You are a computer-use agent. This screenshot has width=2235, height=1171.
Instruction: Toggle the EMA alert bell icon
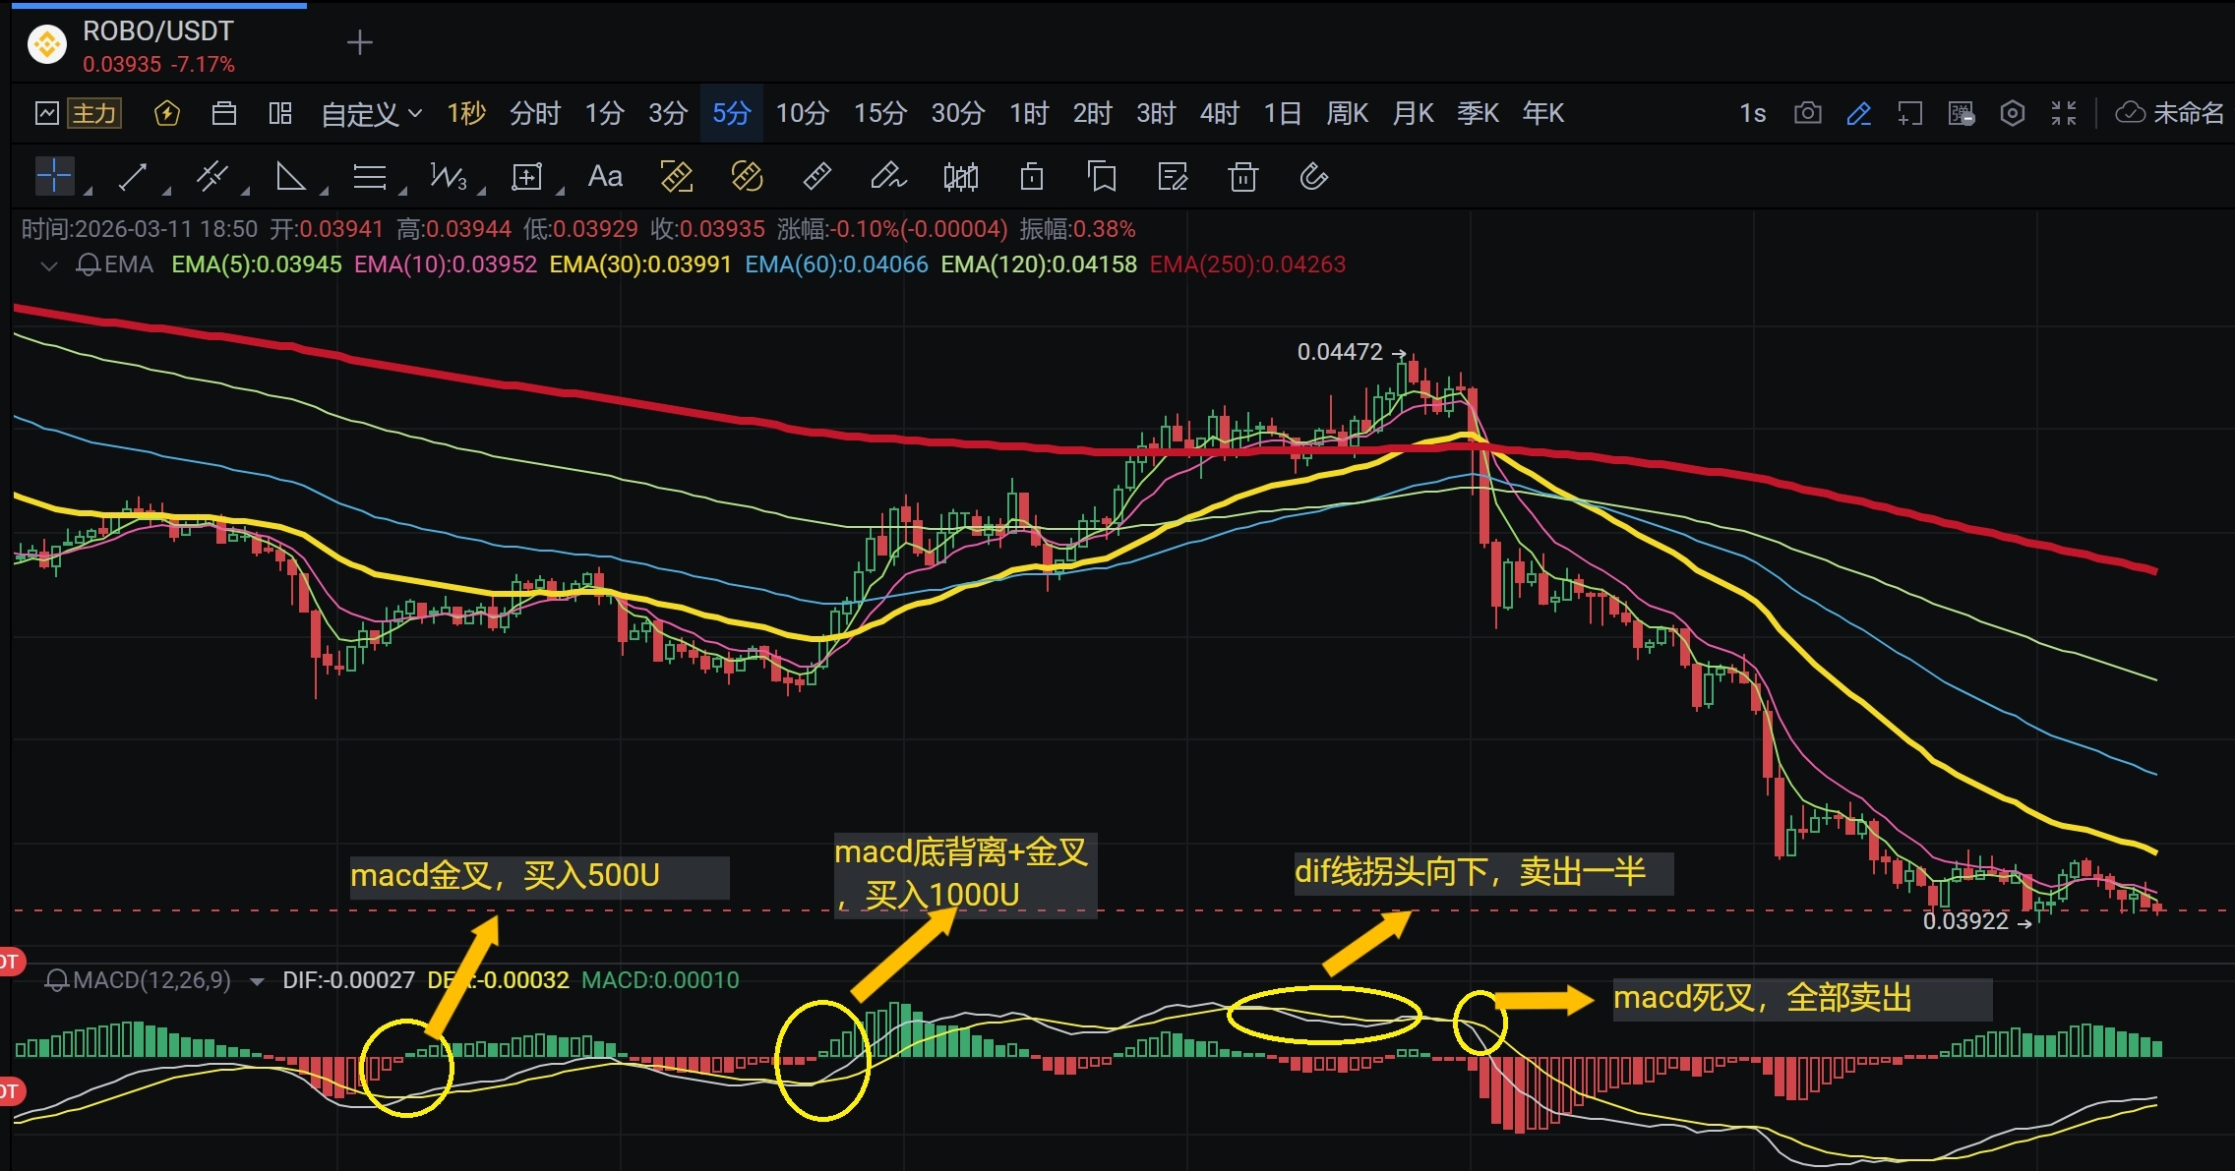tap(88, 264)
